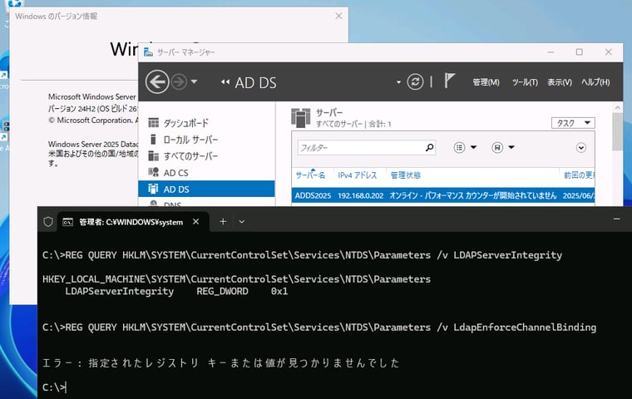Open the list view options icon

click(459, 147)
